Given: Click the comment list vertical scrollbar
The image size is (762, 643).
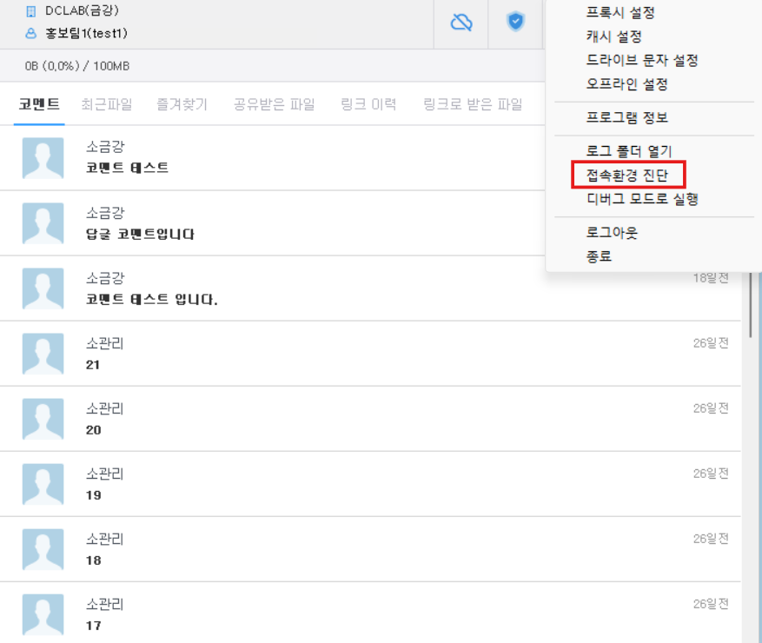Looking at the screenshot, I should [750, 308].
